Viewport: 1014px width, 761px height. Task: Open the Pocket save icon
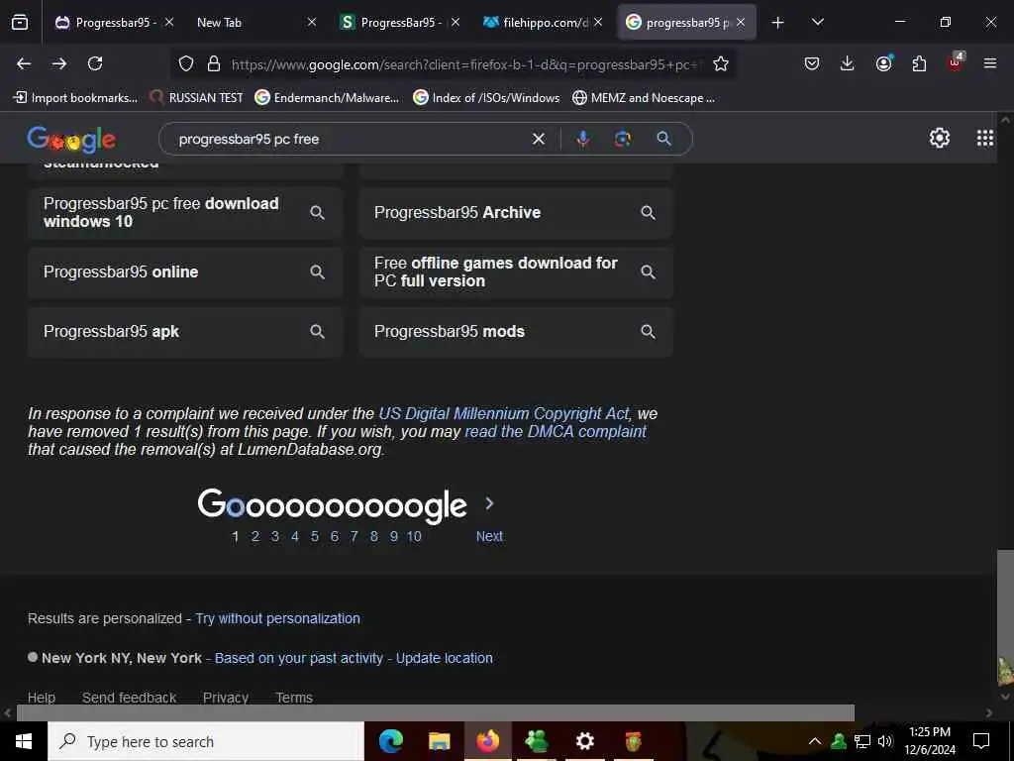point(812,63)
